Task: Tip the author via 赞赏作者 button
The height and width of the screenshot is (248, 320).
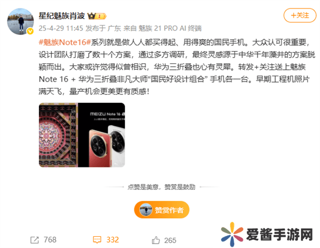Action: coord(162,210)
